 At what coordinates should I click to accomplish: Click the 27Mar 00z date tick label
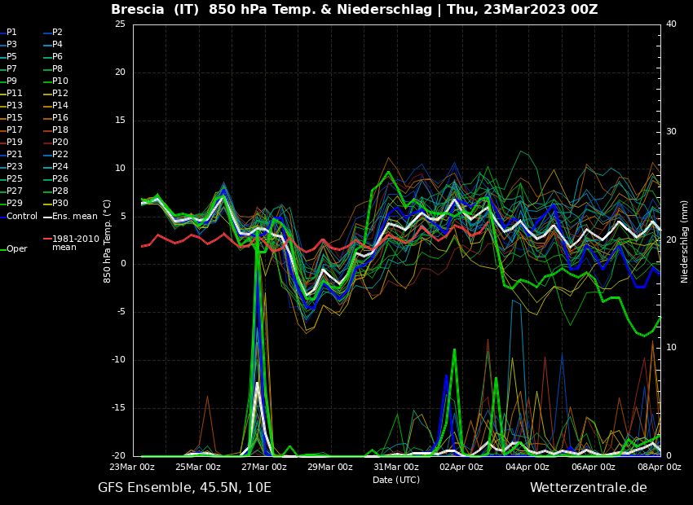(x=264, y=468)
